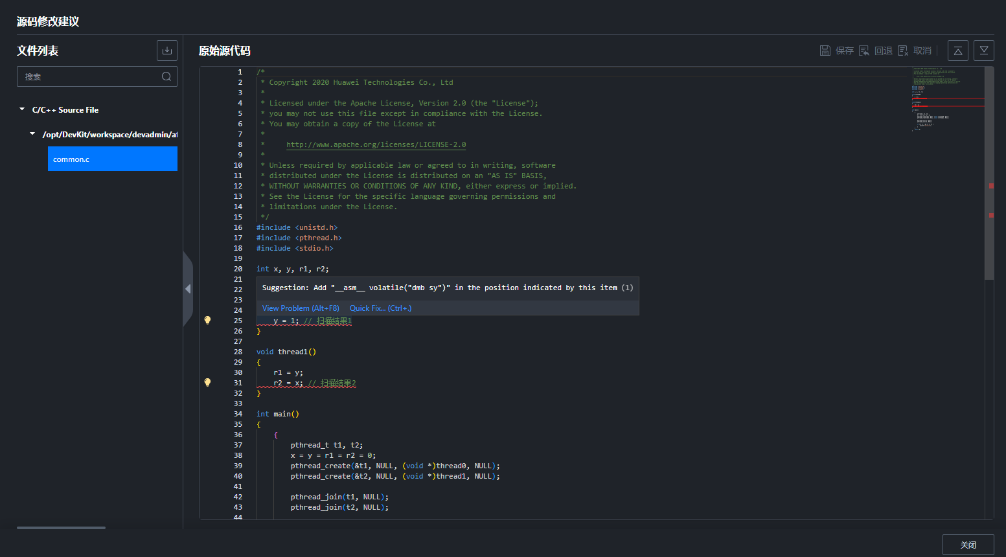Click the 'pthread_join(t1, NULL);' line
Screen dimensions: 1006x557
click(340, 497)
